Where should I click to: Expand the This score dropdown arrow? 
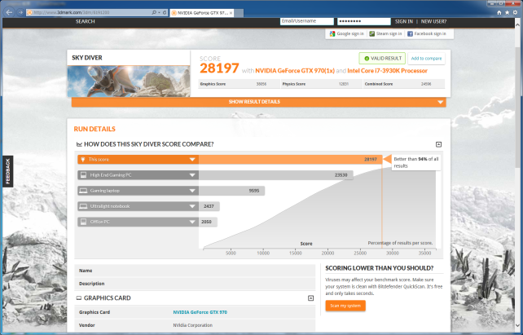pos(192,160)
